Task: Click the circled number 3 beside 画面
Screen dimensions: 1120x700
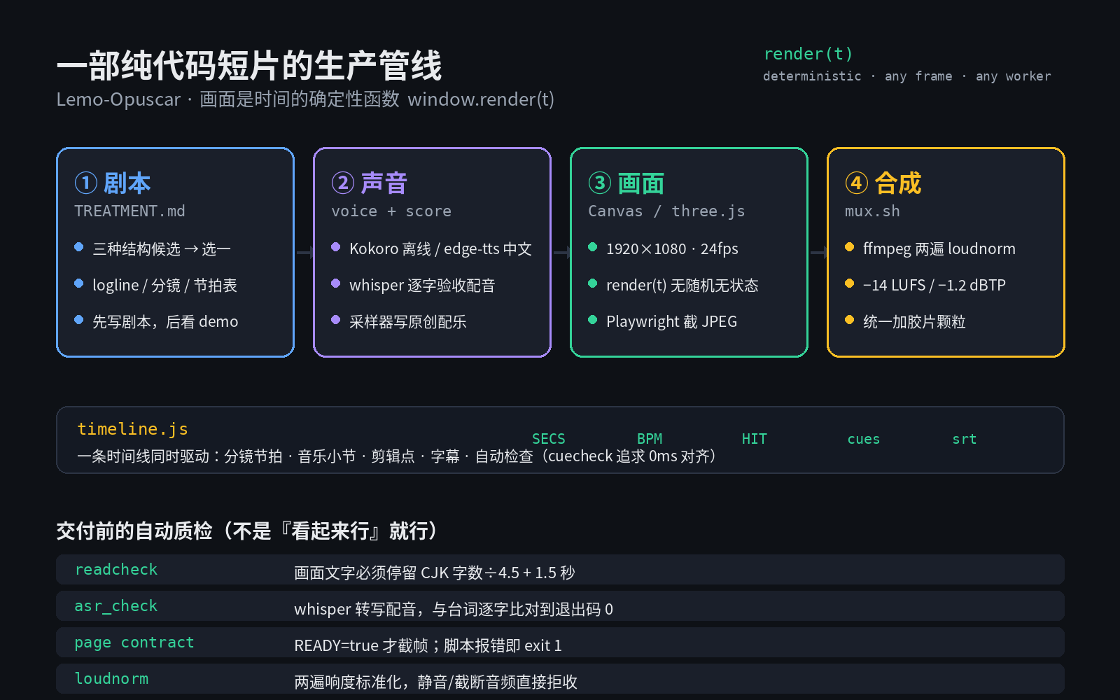Action: pos(599,183)
